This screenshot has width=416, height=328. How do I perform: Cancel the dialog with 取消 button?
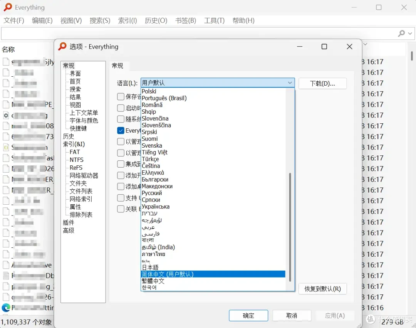point(292,316)
